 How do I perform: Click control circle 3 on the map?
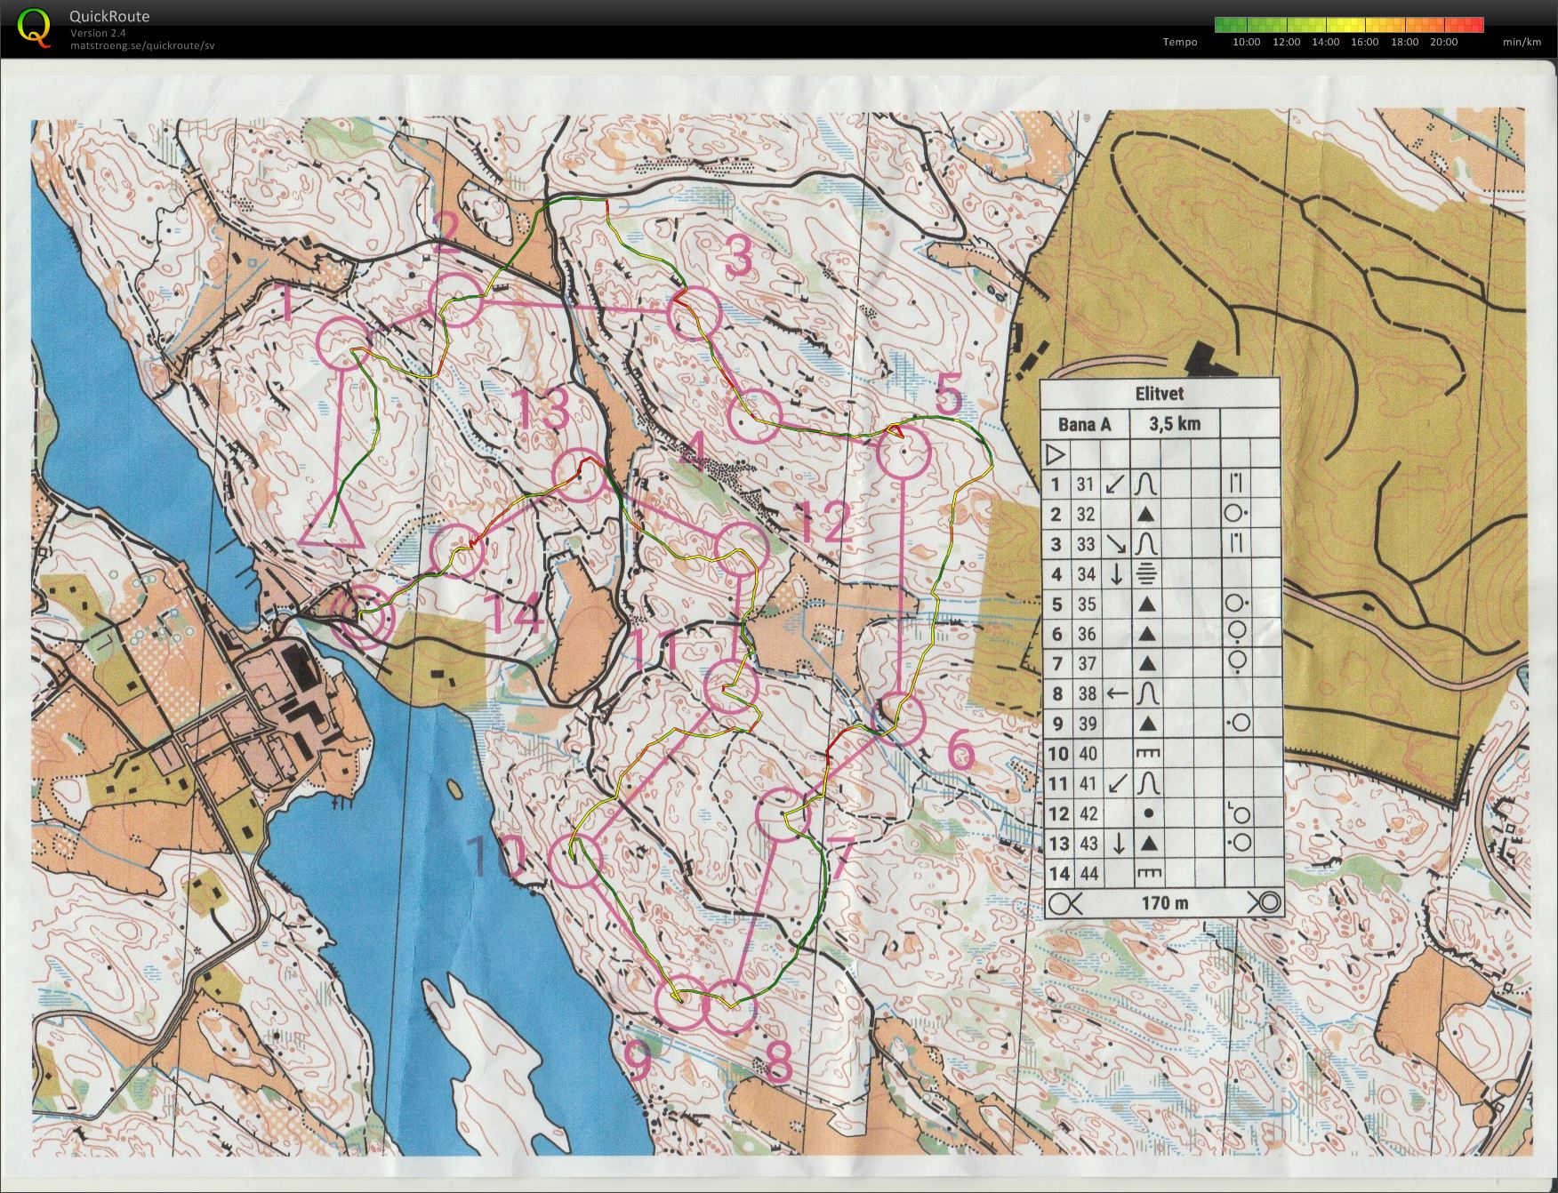693,313
